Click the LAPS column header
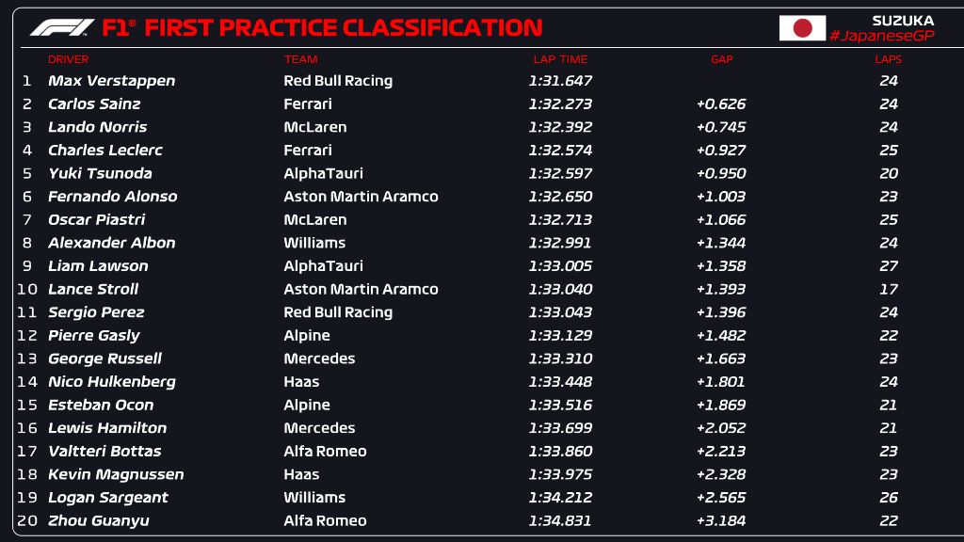964x542 pixels. (x=888, y=59)
